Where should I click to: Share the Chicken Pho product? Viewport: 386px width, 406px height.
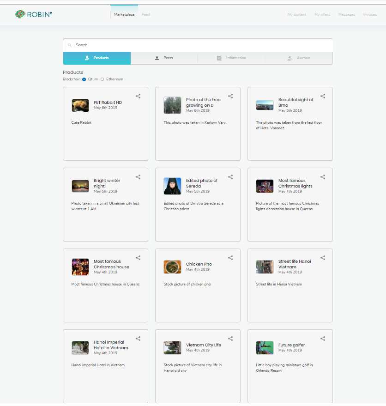(230, 258)
